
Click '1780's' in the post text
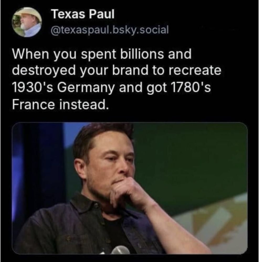[190, 88]
